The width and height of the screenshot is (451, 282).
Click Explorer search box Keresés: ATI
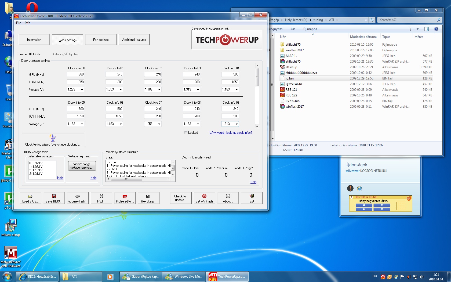(409, 20)
